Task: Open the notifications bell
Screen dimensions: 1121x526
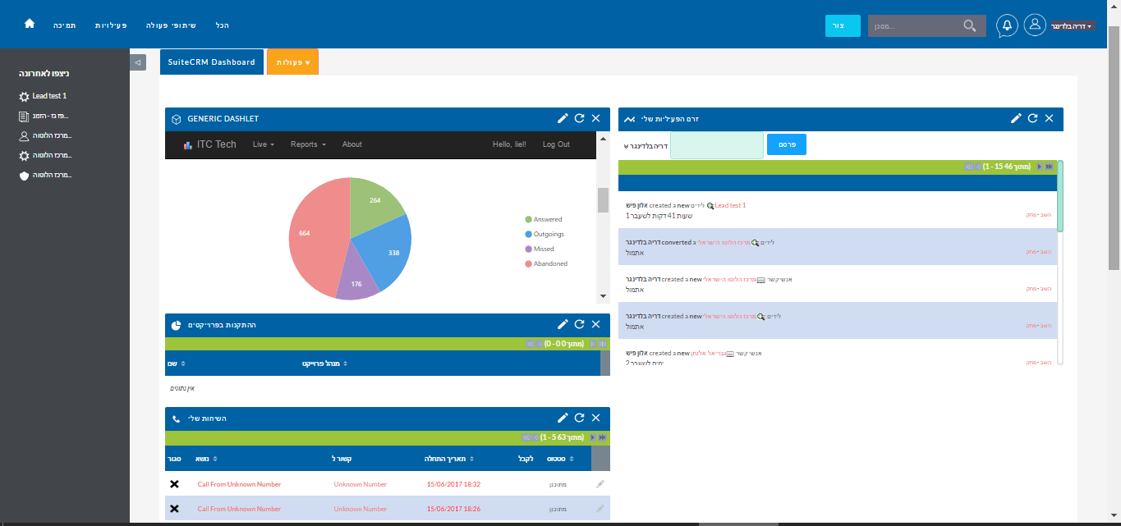Action: 1007,25
